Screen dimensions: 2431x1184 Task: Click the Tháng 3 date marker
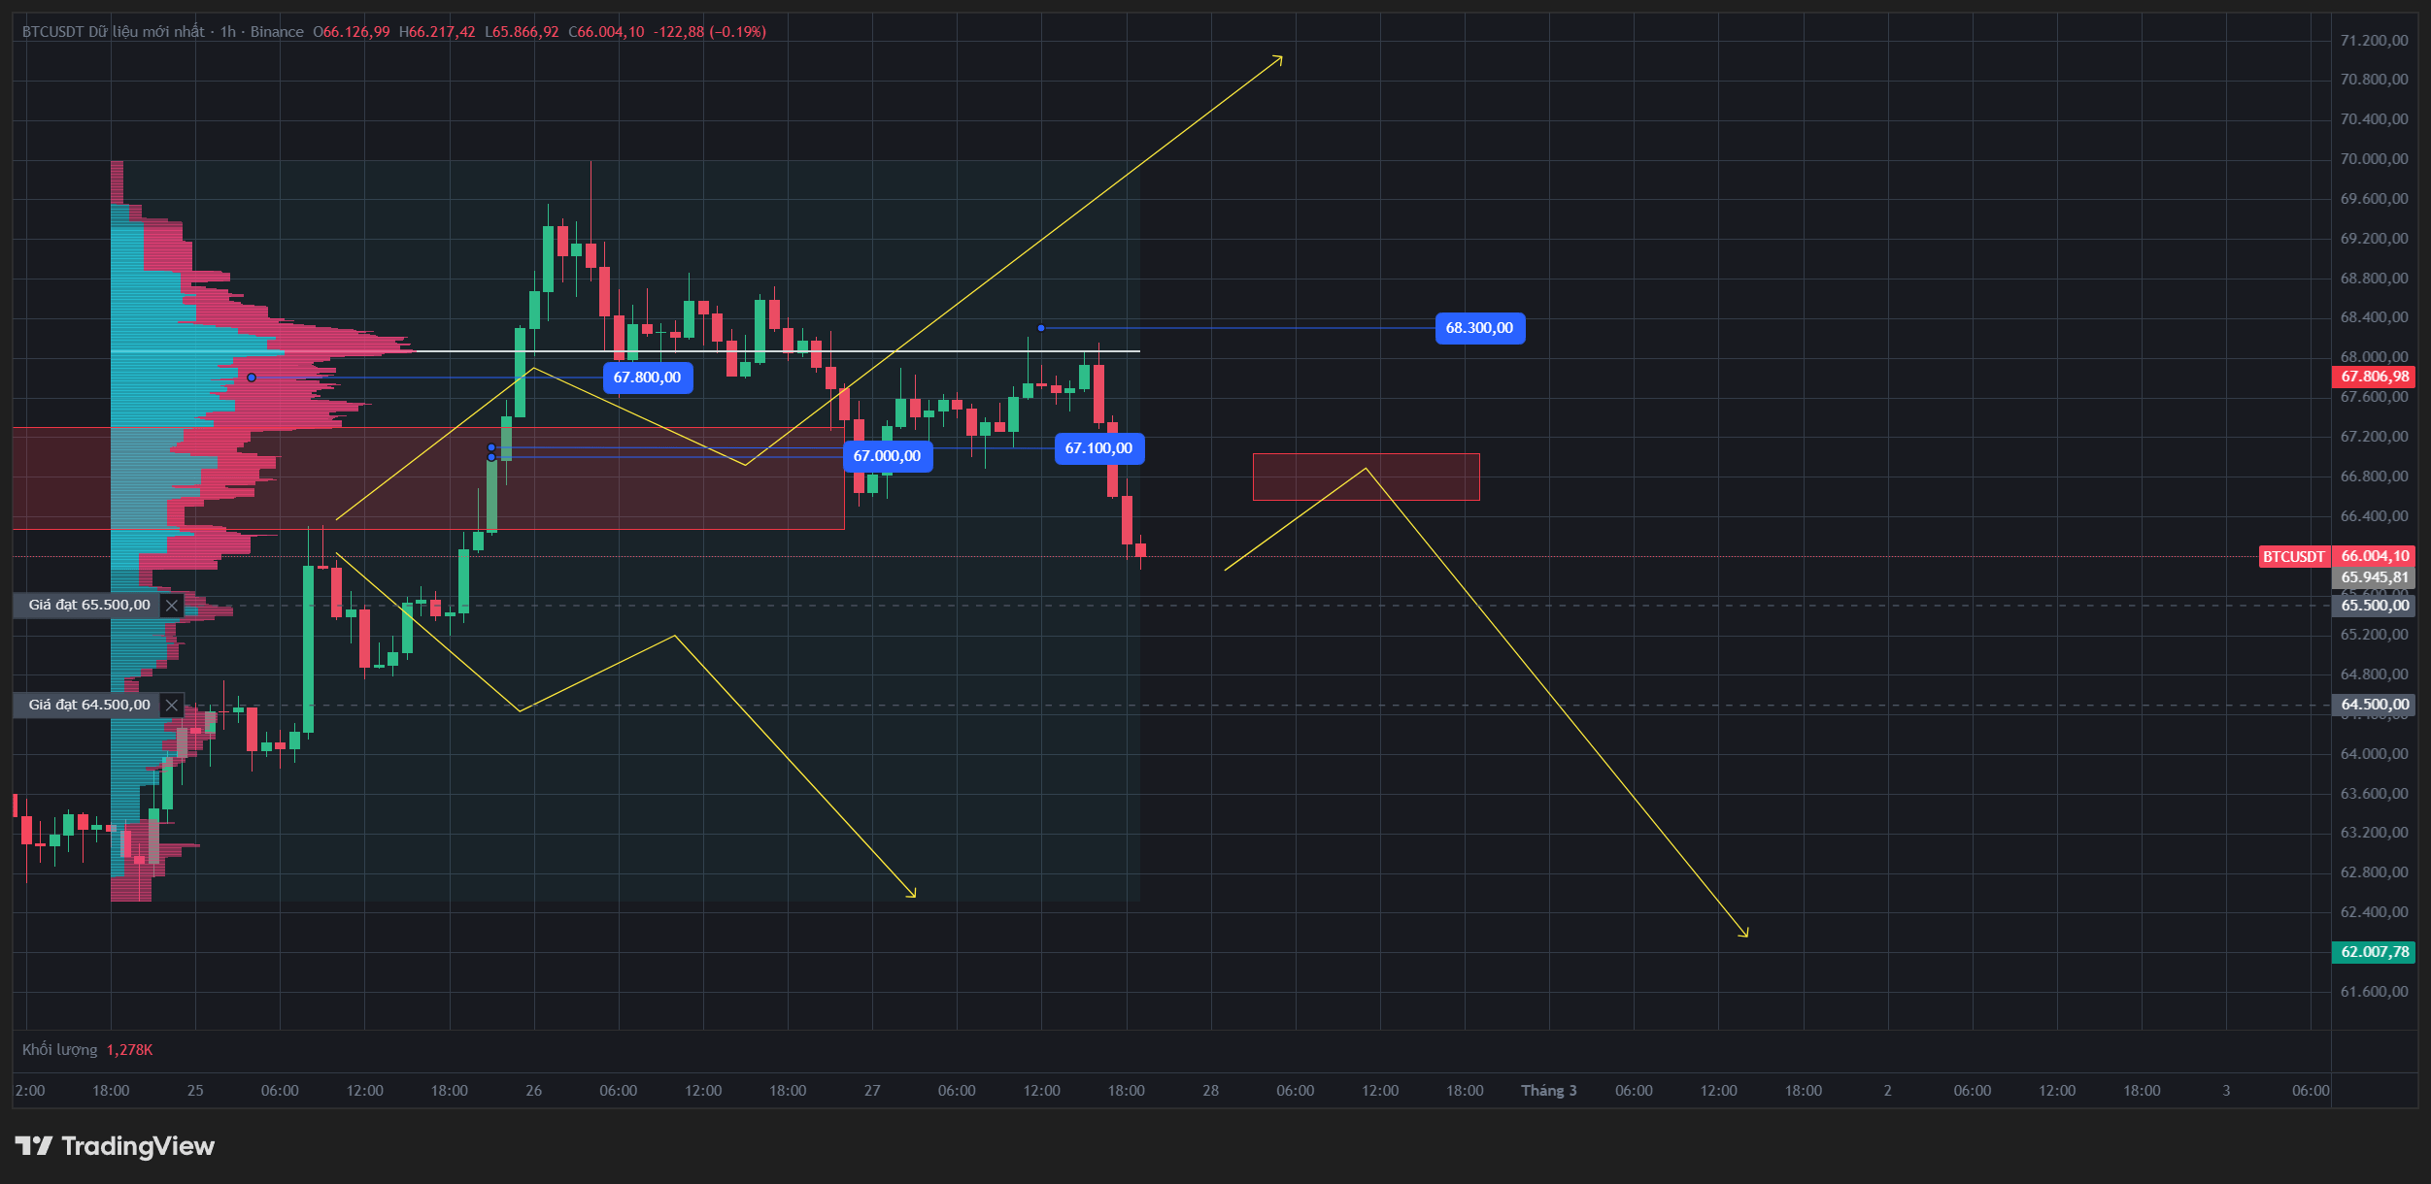coord(1548,1091)
